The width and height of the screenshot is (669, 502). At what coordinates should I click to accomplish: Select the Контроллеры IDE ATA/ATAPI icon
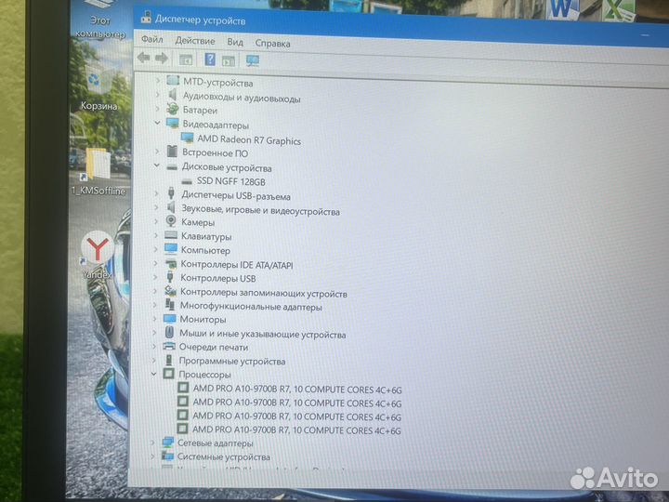pyautogui.click(x=171, y=263)
